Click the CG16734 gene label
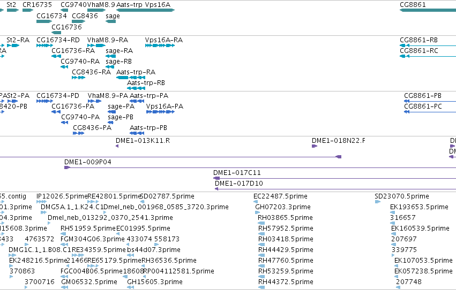 (x=51, y=16)
